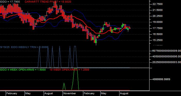This screenshot has height=96, width=181.
Task: Click the 4999999.9969 ARMS axis value
Action: [x=161, y=79]
